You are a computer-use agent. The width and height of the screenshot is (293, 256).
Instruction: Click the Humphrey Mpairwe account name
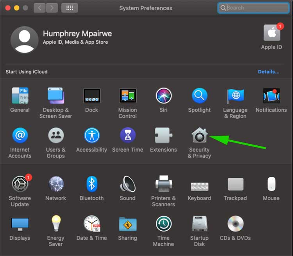click(77, 34)
